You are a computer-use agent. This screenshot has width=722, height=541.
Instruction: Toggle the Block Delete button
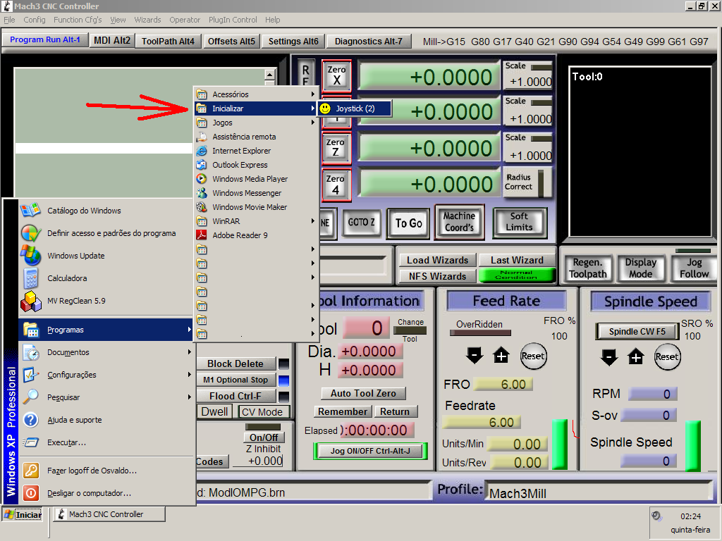tap(235, 363)
